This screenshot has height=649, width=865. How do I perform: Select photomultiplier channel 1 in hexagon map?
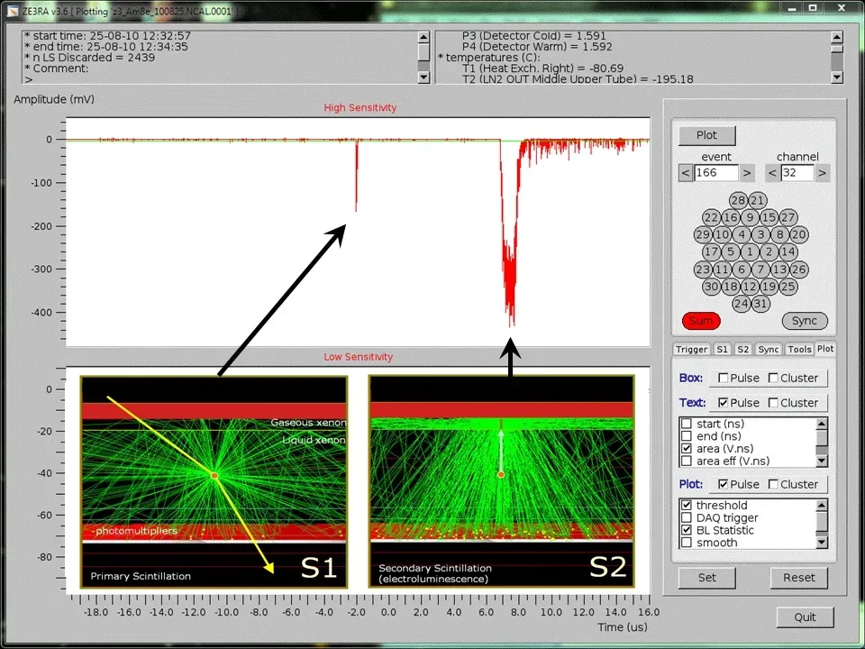click(x=750, y=252)
